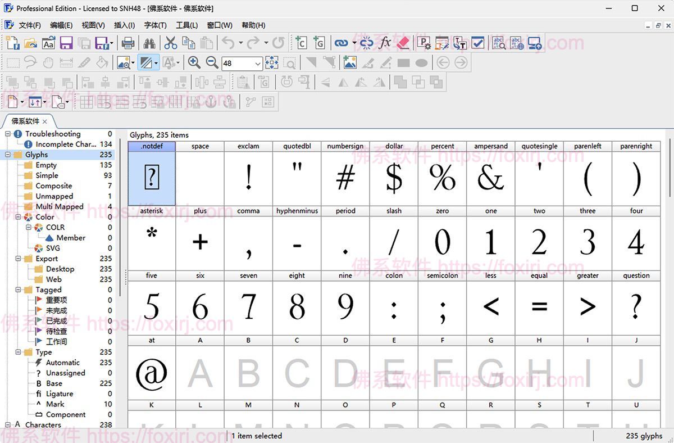The height and width of the screenshot is (443, 674).
Task: Click the Print icon in toolbar
Action: pyautogui.click(x=128, y=43)
